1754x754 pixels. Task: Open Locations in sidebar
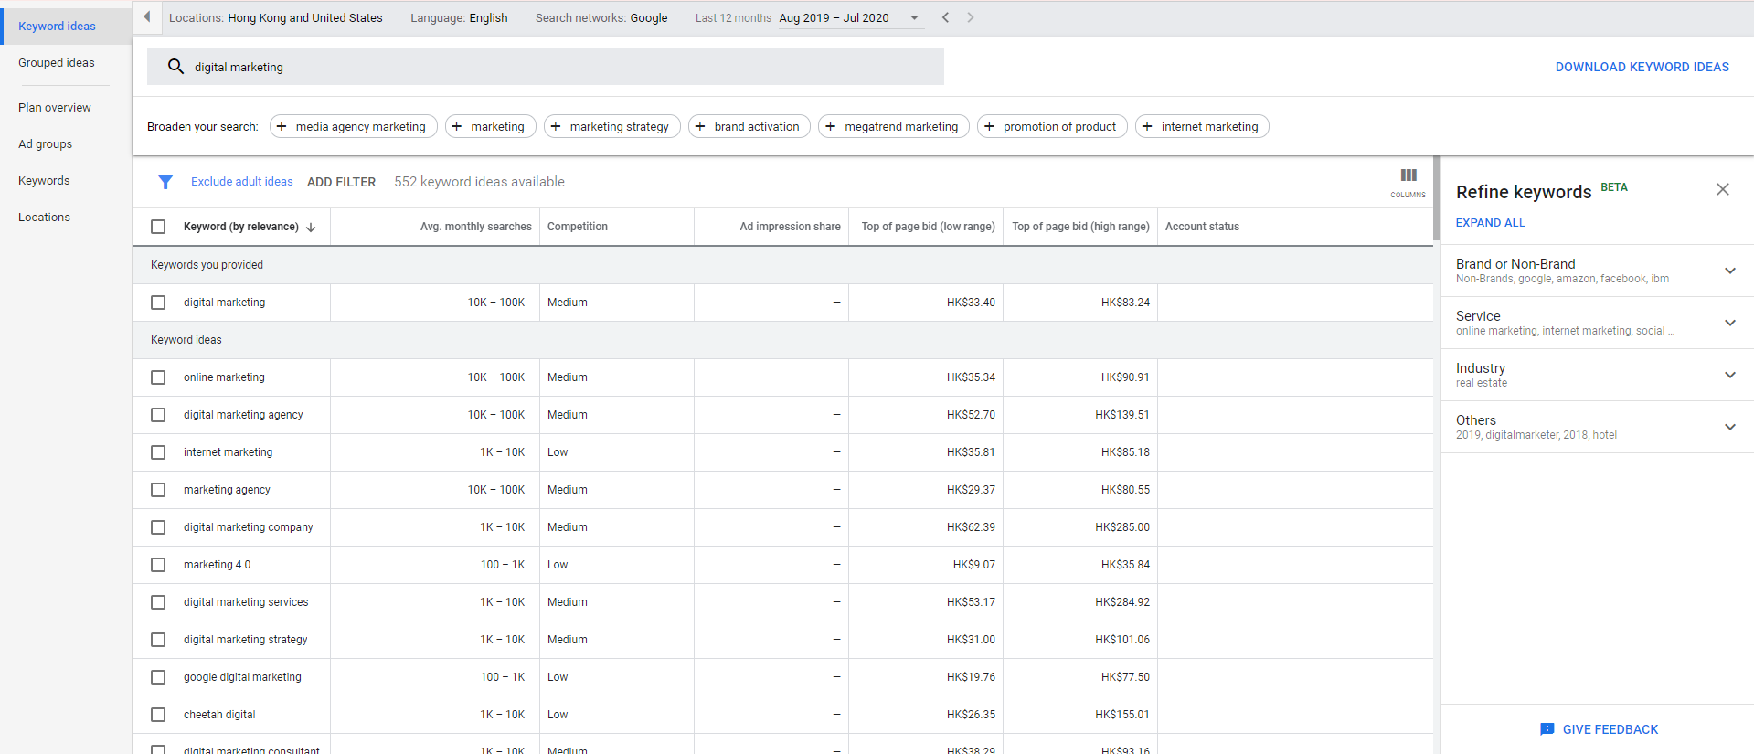tap(44, 218)
